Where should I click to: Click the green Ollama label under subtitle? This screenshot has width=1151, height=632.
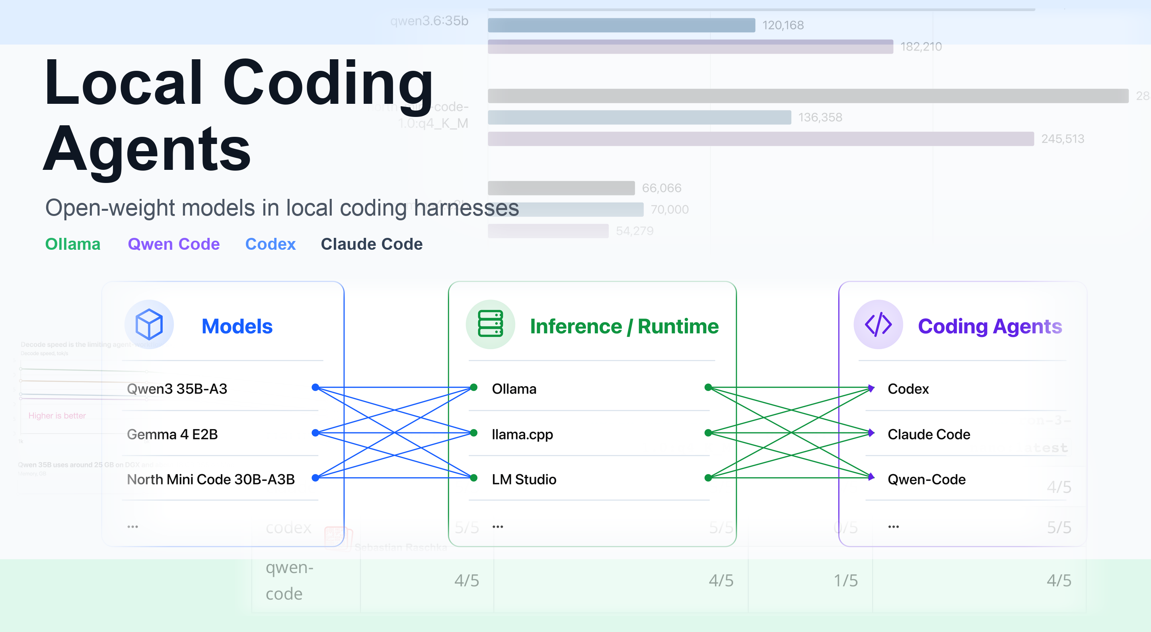pyautogui.click(x=73, y=244)
